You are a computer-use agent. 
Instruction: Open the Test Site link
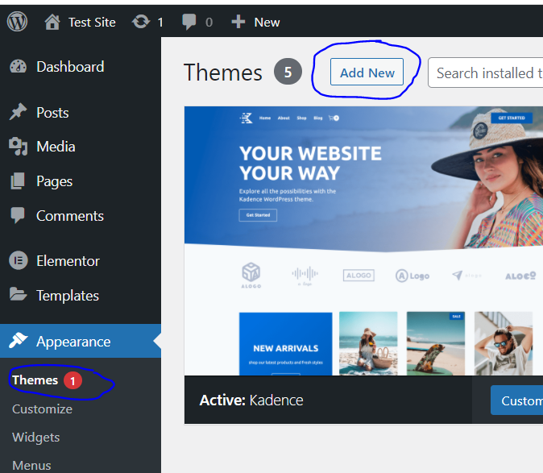(x=92, y=23)
